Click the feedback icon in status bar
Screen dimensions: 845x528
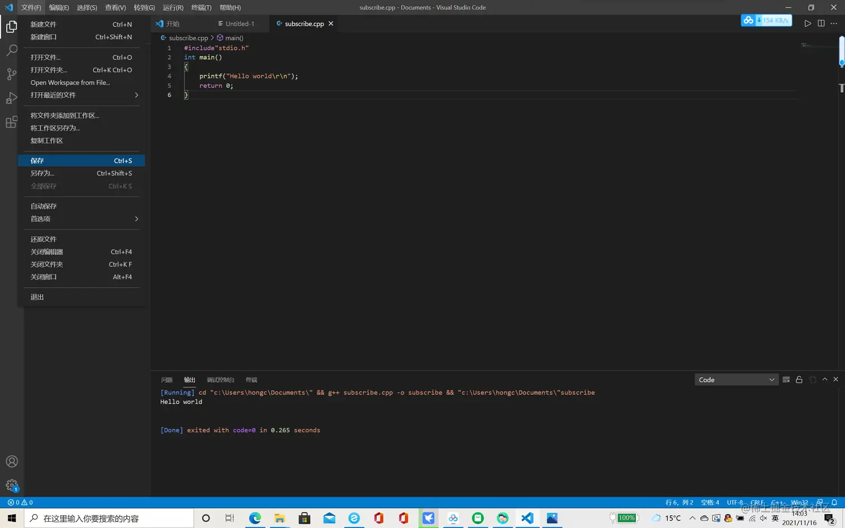pos(820,502)
